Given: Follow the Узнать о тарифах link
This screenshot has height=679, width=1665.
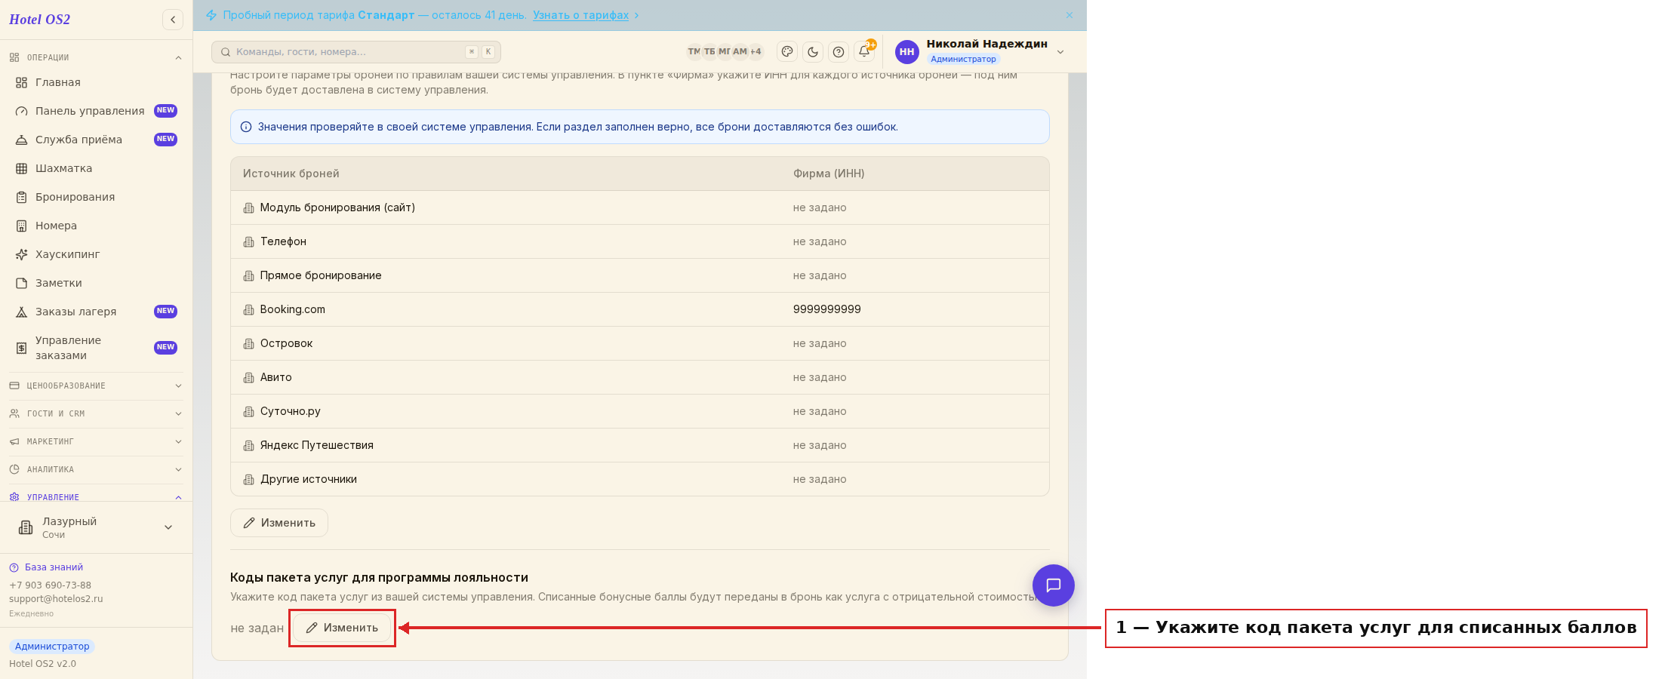Looking at the screenshot, I should [580, 15].
